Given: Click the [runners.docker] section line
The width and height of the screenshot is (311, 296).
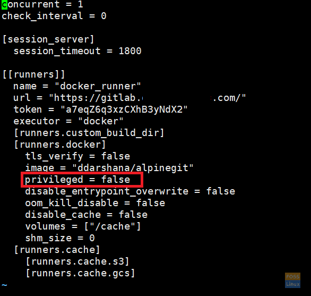Looking at the screenshot, I should pos(60,145).
